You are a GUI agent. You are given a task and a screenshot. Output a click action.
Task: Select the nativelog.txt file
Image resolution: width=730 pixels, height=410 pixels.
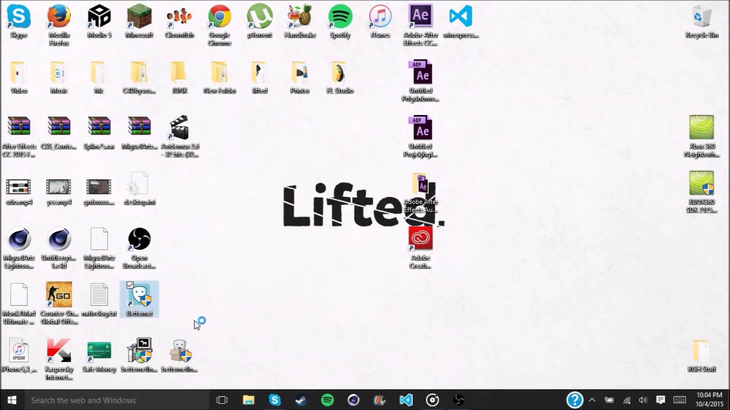click(x=99, y=300)
